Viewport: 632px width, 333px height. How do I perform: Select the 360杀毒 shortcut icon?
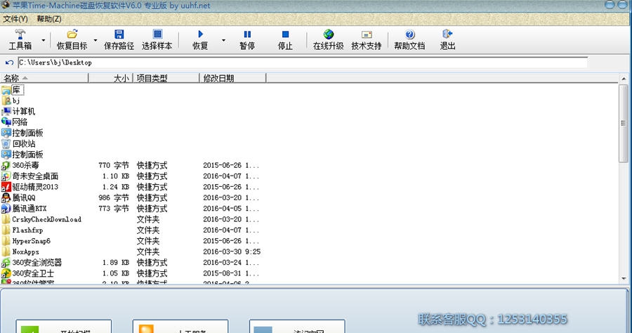point(6,165)
